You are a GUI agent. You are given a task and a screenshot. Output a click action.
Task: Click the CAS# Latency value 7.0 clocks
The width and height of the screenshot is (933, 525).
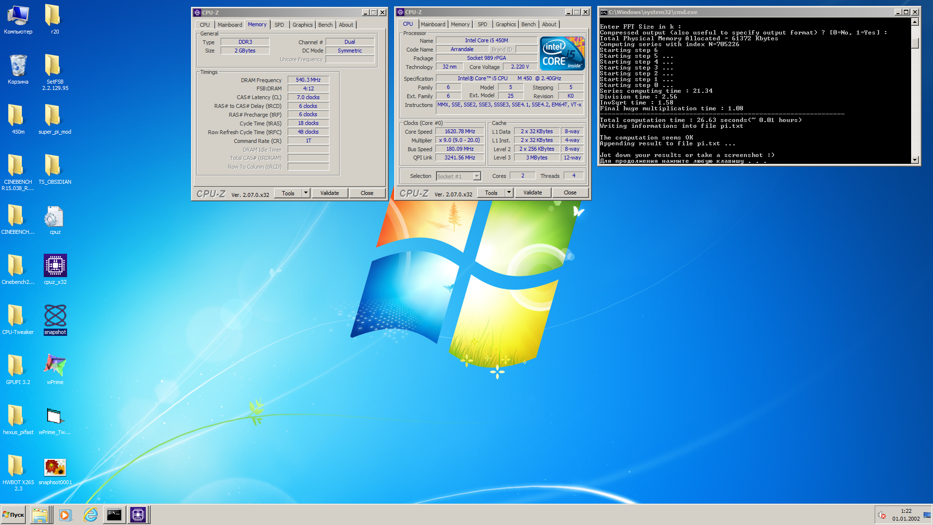(308, 97)
